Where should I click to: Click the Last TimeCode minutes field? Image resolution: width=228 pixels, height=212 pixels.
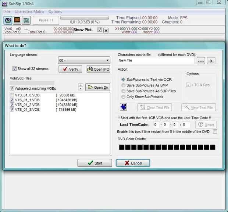(166, 124)
